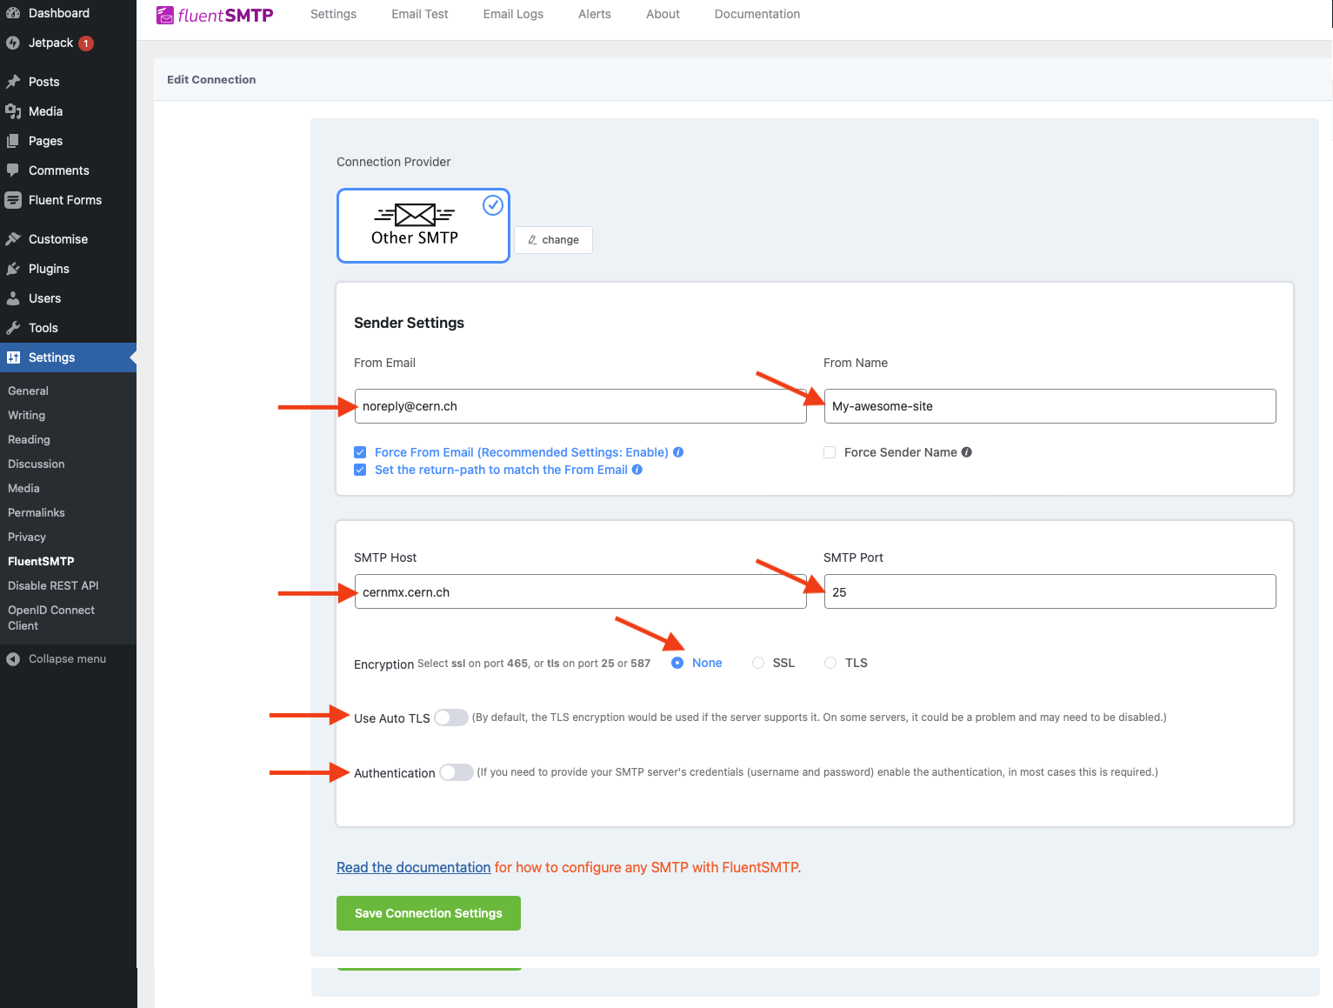Click the change provider button
The image size is (1333, 1008).
pyautogui.click(x=554, y=240)
